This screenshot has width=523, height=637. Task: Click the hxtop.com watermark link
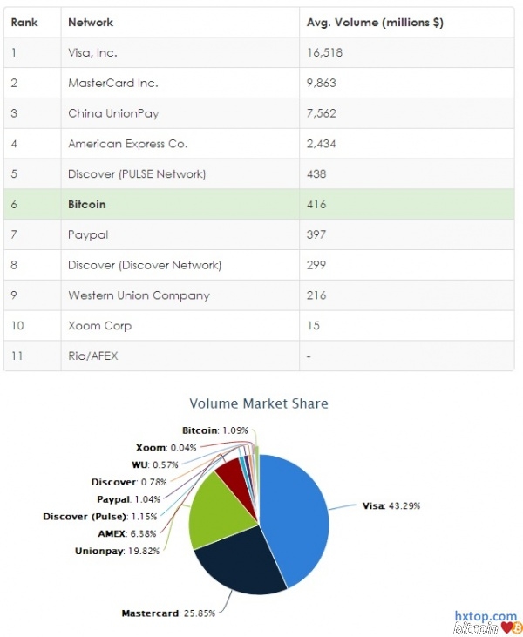(x=485, y=616)
